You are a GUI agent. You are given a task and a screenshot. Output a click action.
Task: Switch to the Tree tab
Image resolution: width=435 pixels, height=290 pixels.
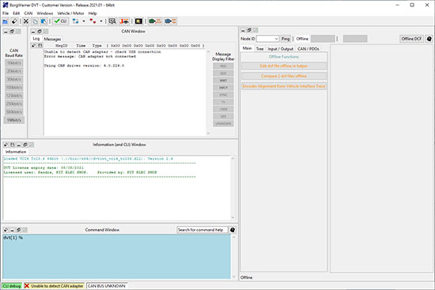click(260, 49)
